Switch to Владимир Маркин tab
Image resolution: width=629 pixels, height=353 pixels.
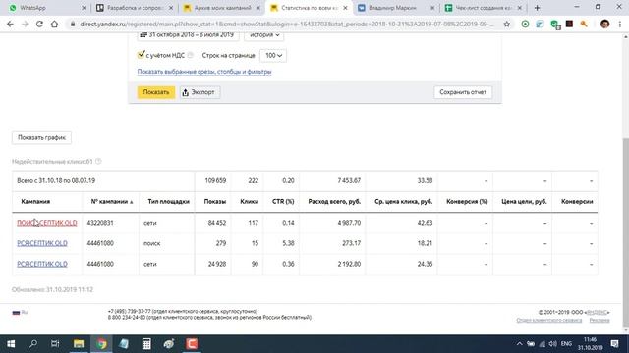pyautogui.click(x=396, y=8)
